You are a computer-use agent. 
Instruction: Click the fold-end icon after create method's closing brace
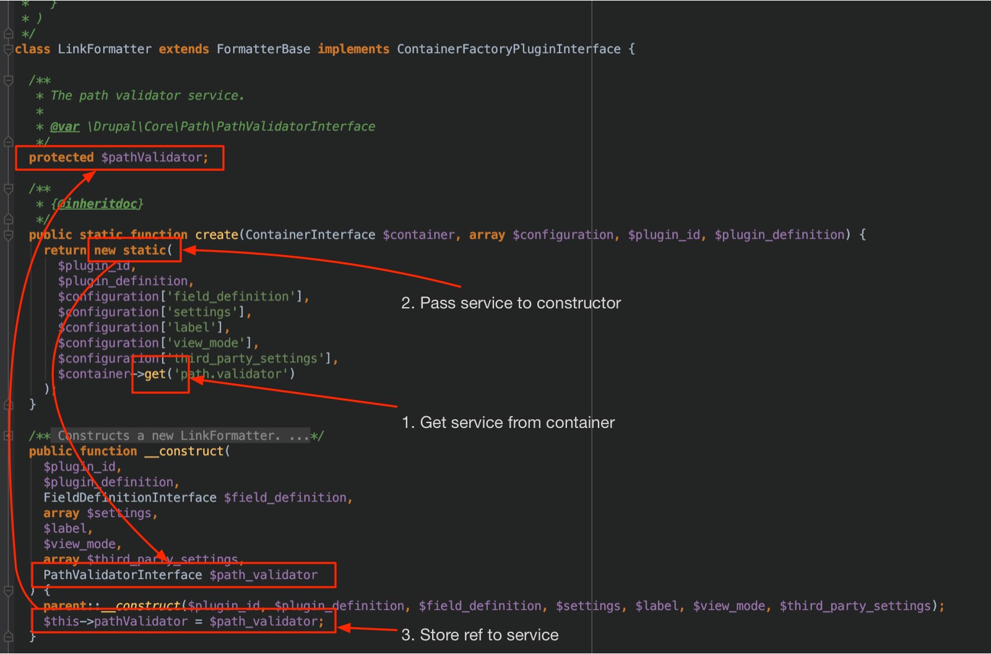8,404
